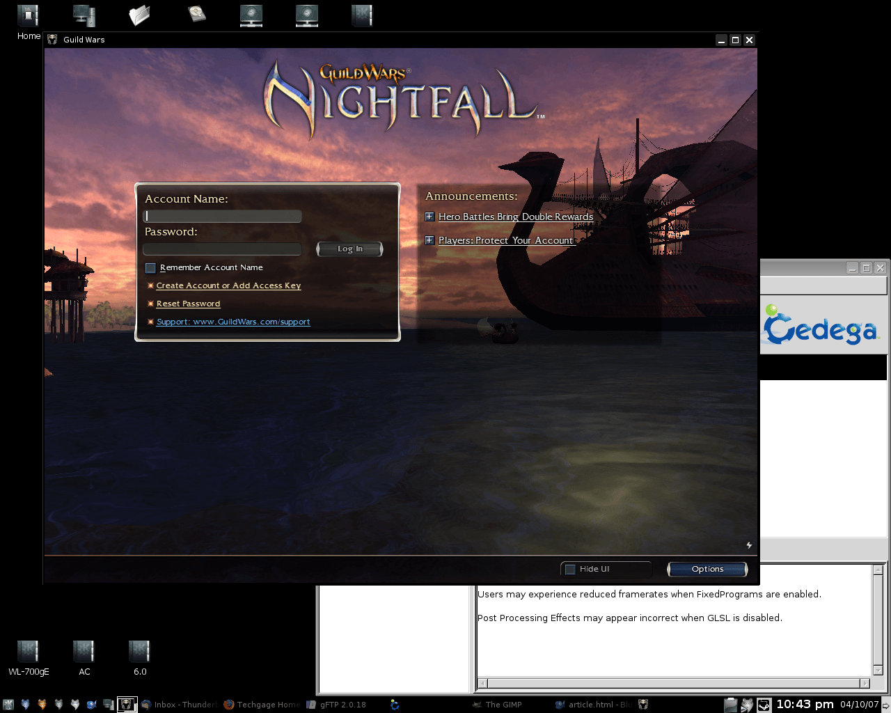This screenshot has height=713, width=891.
Task: Expand Hero Battles Bring Double Rewards announcement
Action: coord(429,217)
